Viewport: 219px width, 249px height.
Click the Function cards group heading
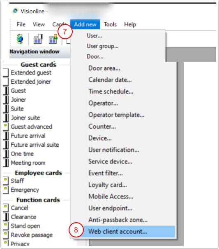38,200
